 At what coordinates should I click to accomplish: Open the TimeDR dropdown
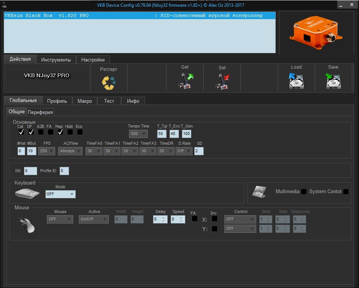tap(166, 151)
